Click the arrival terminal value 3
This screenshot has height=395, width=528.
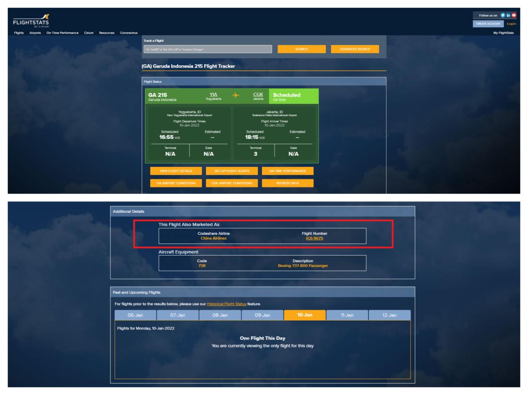[x=255, y=154]
